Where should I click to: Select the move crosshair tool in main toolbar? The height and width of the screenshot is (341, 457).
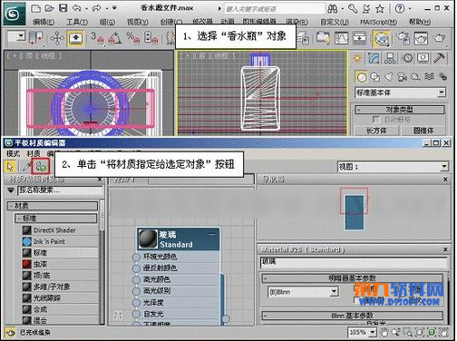(x=57, y=38)
